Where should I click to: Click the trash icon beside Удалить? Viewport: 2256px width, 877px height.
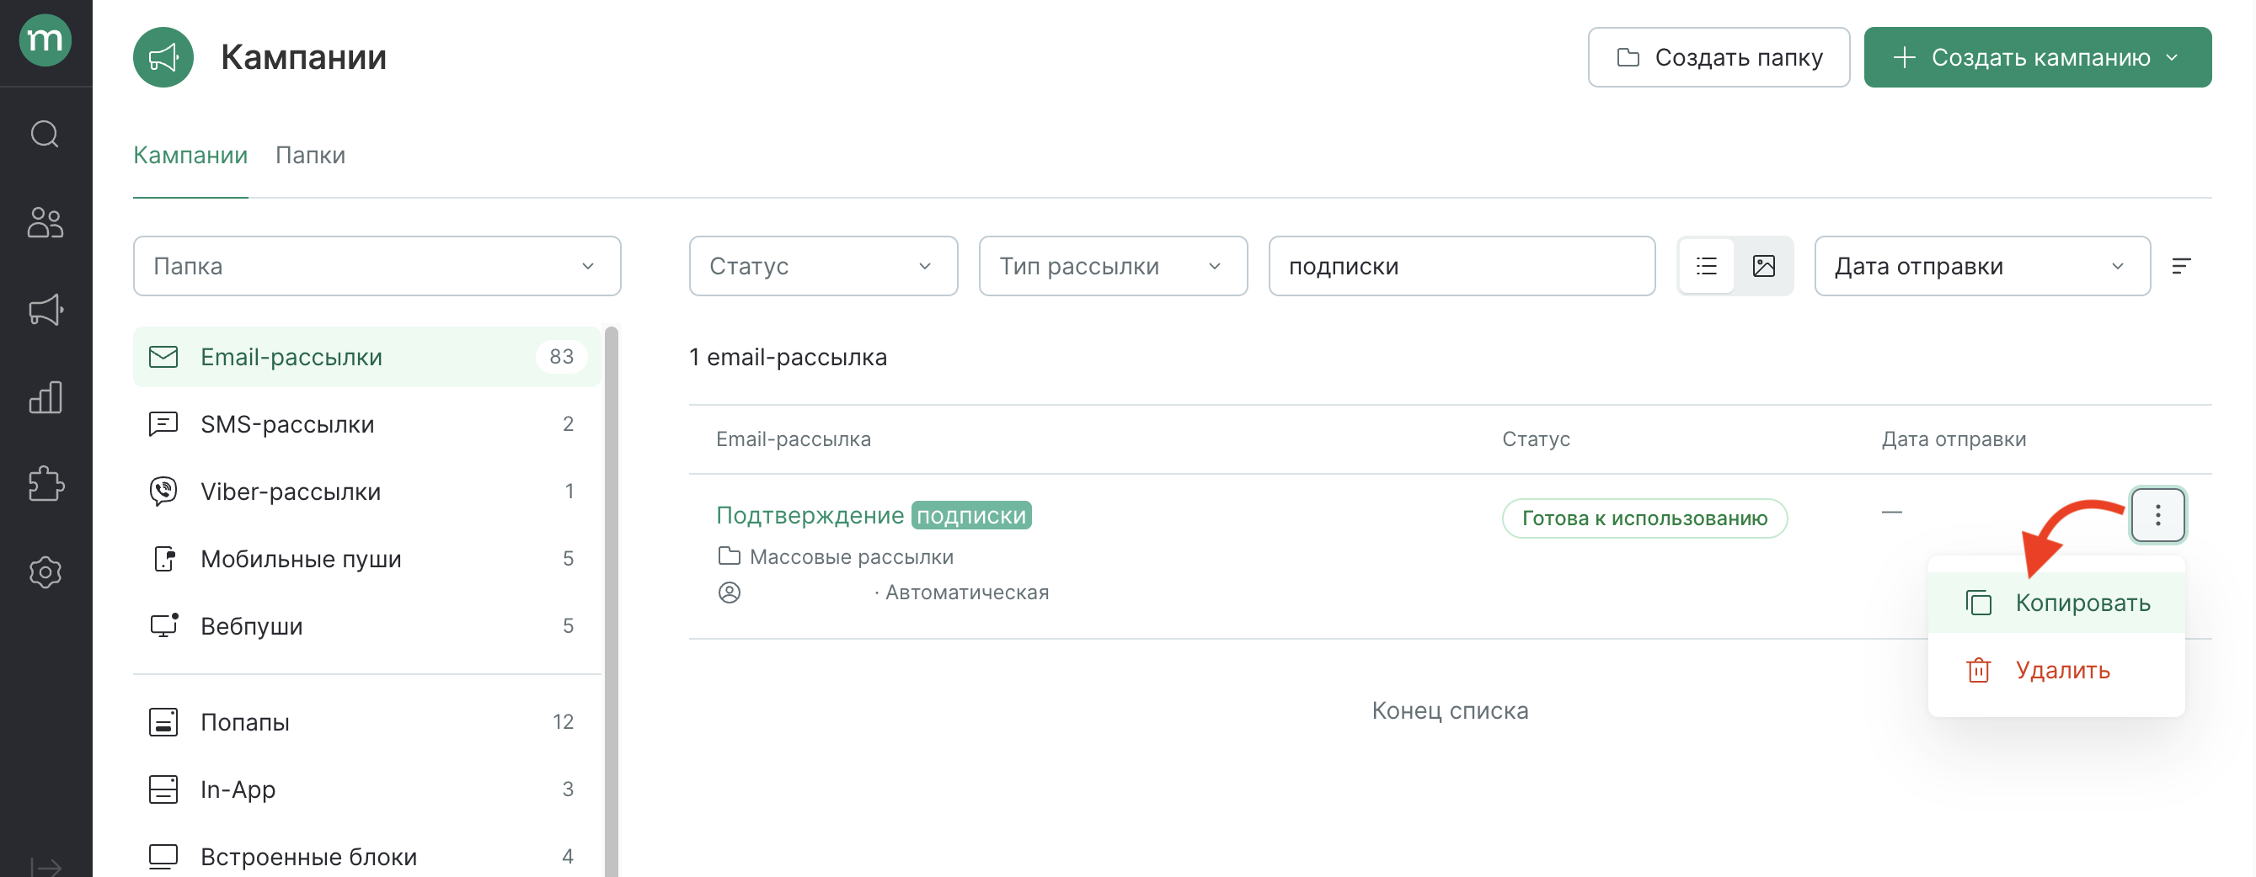point(1978,671)
